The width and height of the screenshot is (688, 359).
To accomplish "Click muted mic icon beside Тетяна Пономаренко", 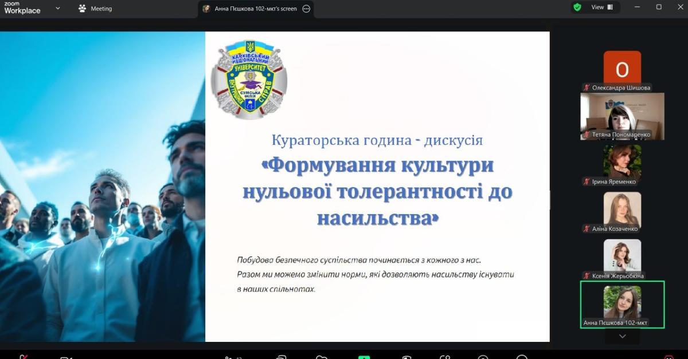I will [587, 135].
